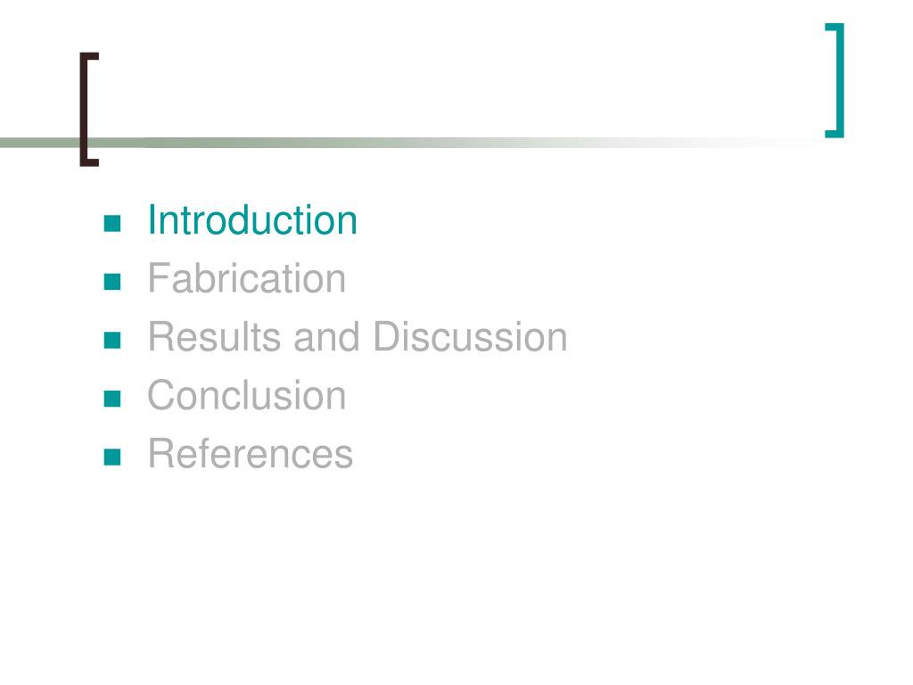Click the square bullet next to References
This screenshot has height=685, width=913.
112,458
